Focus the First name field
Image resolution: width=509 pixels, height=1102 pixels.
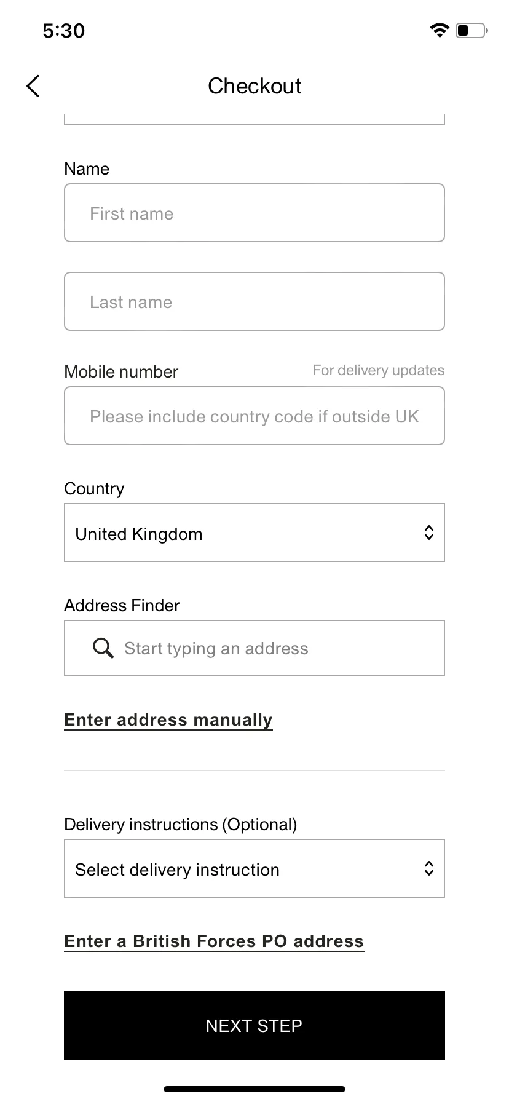click(x=254, y=213)
